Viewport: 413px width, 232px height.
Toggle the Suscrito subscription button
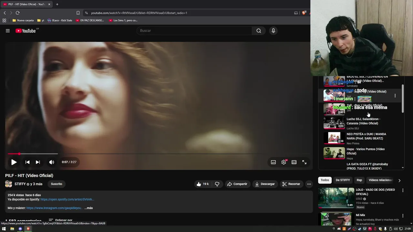coord(56,184)
